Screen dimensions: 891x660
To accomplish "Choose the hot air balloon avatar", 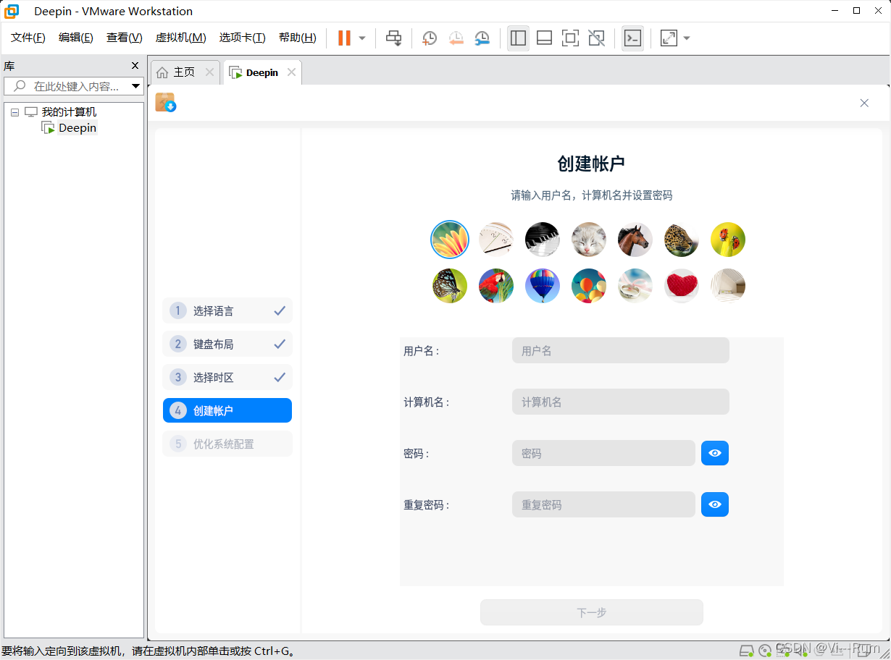I will (543, 286).
